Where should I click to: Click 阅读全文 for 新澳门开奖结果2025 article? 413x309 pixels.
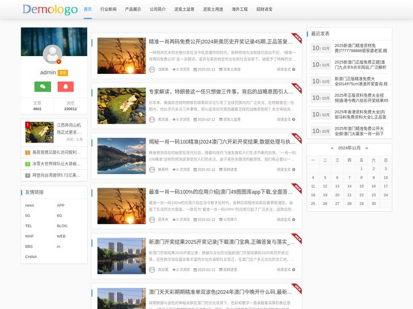click(286, 270)
